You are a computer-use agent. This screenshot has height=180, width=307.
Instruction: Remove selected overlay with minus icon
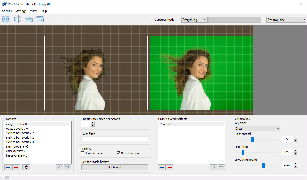[x=16, y=167]
